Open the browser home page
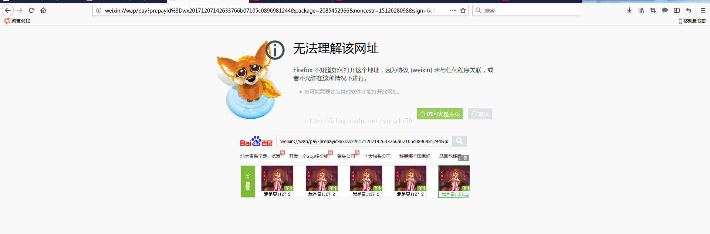The image size is (710, 234). click(x=43, y=10)
